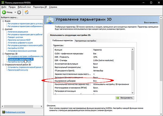Open Регулировка параметров изображения item
163x116 pixels.
tap(25, 26)
